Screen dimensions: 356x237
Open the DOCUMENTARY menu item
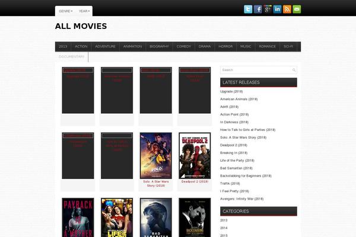72,57
